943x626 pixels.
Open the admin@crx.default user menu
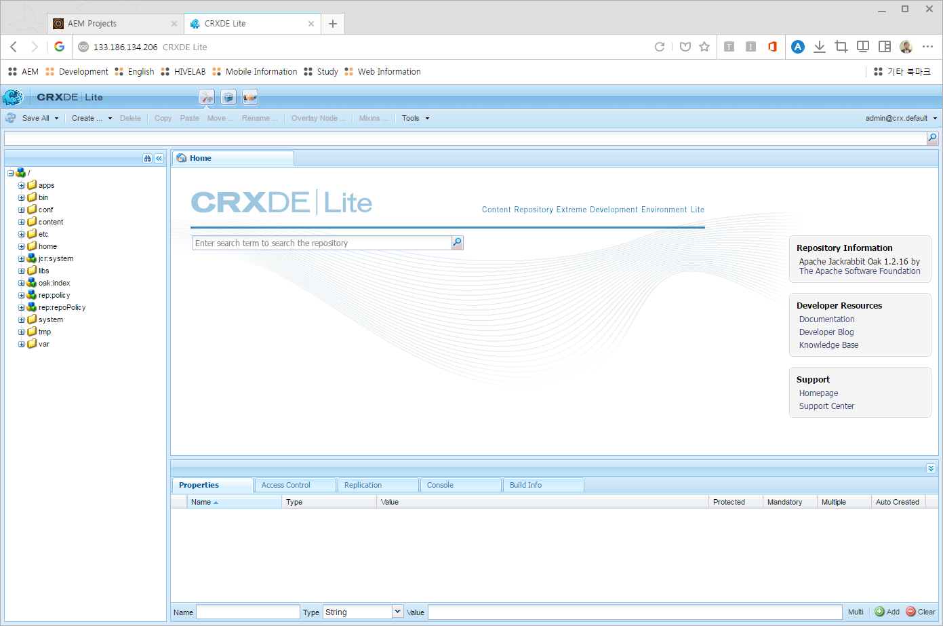(x=901, y=118)
